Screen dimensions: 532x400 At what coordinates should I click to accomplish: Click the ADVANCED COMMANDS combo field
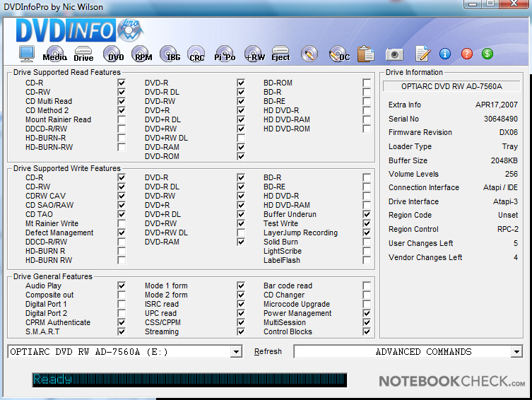click(x=408, y=352)
